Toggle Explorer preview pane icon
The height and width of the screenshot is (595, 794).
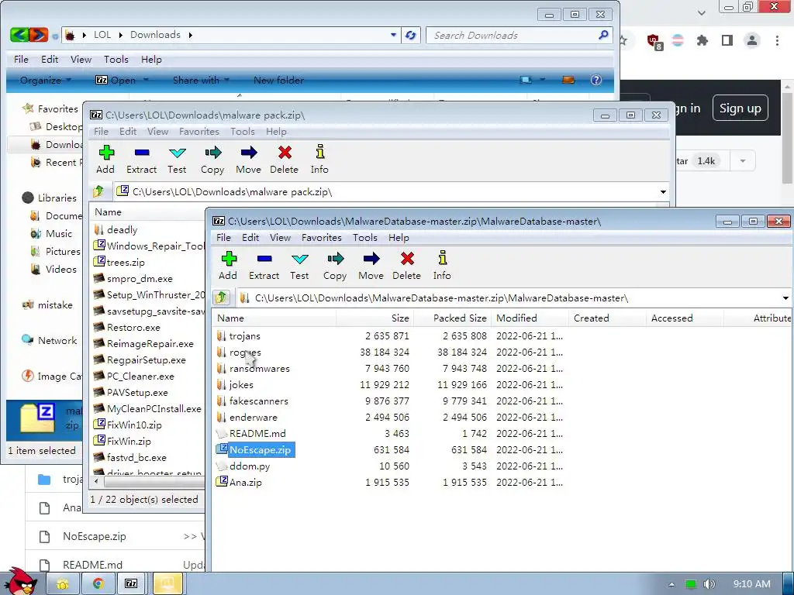tap(568, 80)
